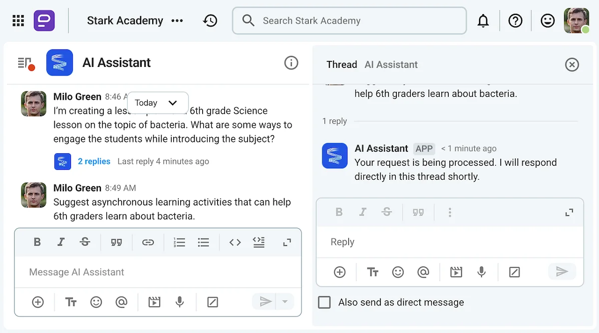Insert a blockquote in the message composer
The image size is (599, 333).
117,242
